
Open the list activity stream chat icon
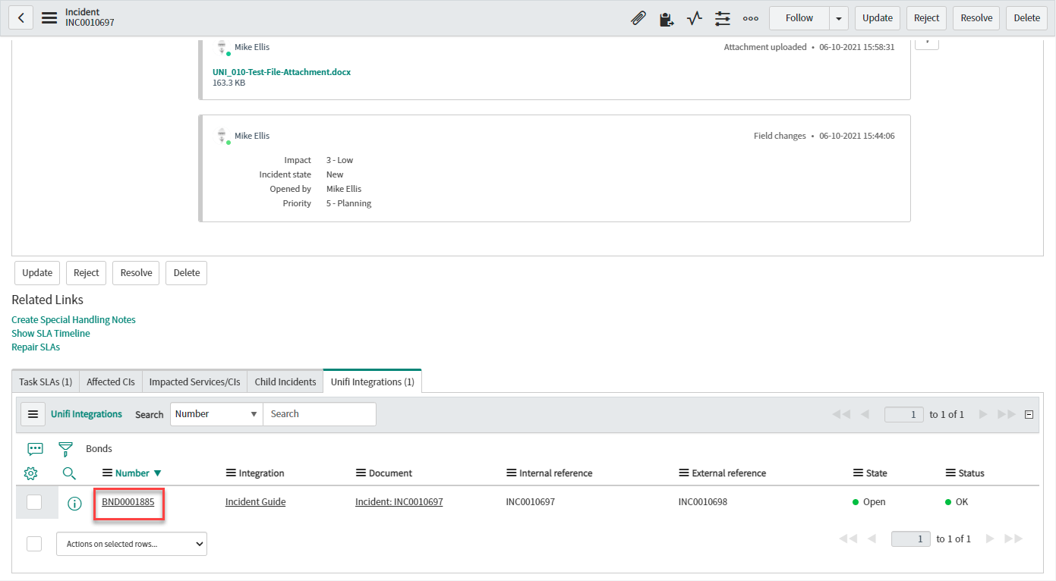pyautogui.click(x=35, y=448)
